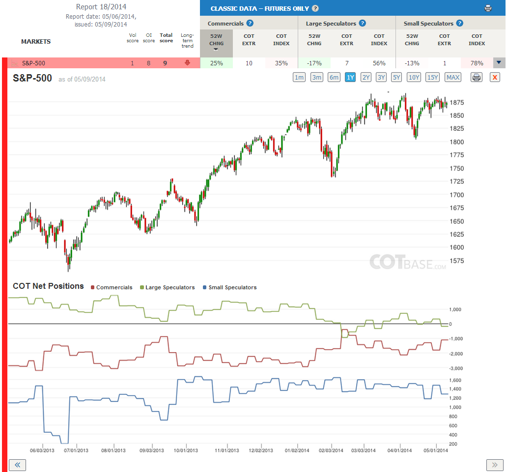Click the Total score value 9
This screenshot has height=472, width=507.
click(165, 63)
